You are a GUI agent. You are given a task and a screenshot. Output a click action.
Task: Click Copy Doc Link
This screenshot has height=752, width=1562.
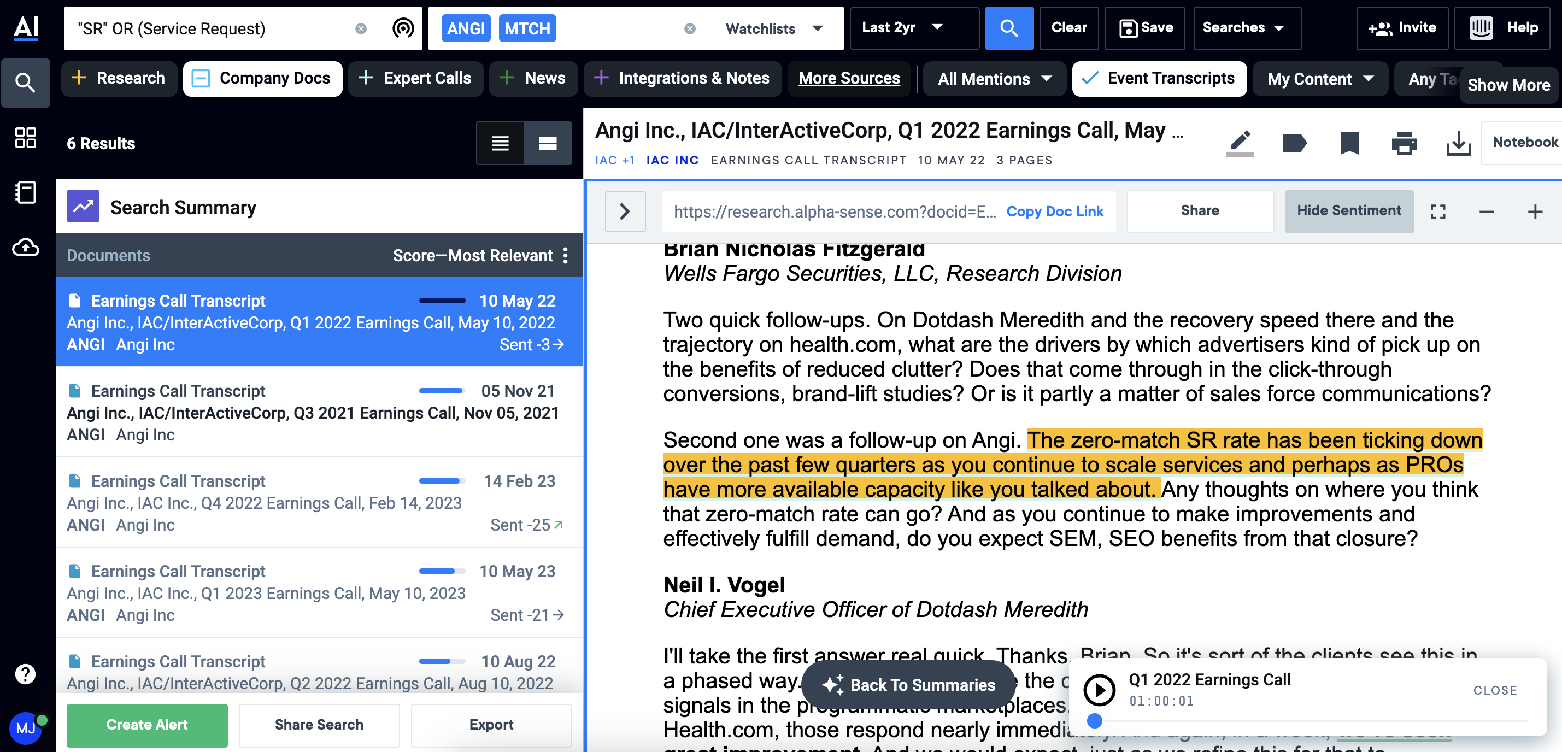click(1054, 211)
